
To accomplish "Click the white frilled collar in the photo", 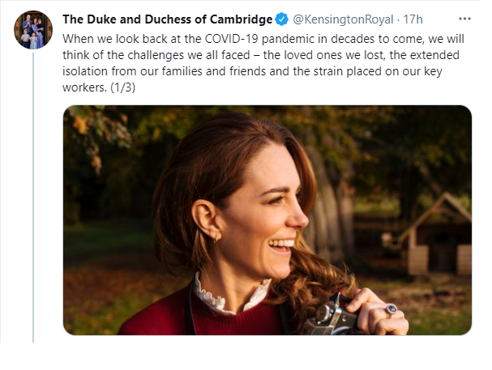I will pyautogui.click(x=219, y=296).
